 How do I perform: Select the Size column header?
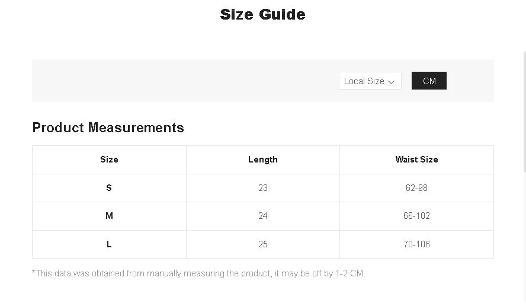tap(109, 160)
